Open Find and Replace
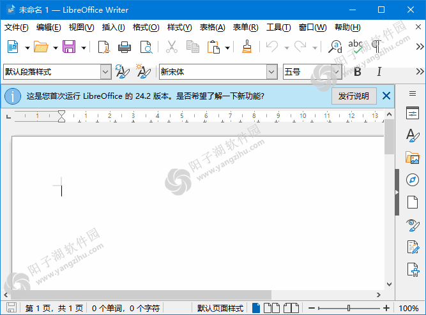The image size is (426, 315). [x=335, y=47]
